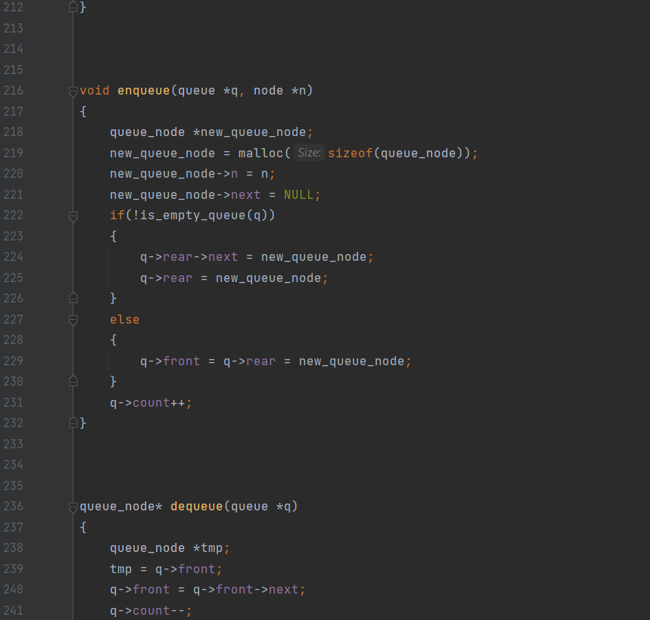Click the fold end marker at line 230
The height and width of the screenshot is (620, 650).
coord(73,381)
